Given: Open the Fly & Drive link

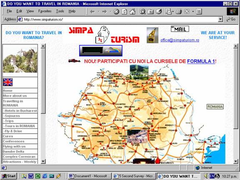Looking at the screenshot, I should coord(13,131).
